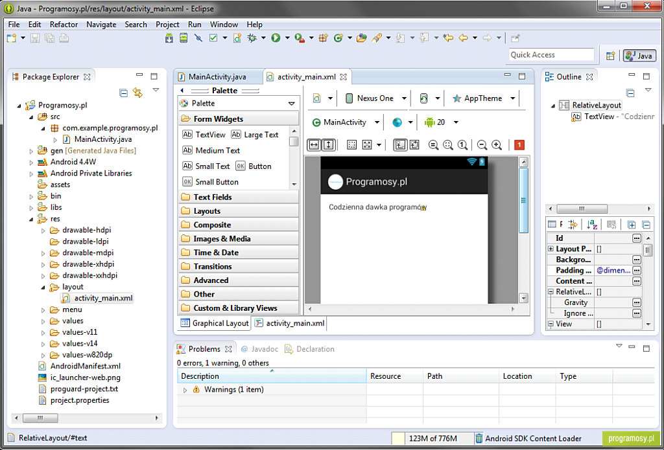
Task: Open the Palette options dropdown arrow
Action: (291, 104)
